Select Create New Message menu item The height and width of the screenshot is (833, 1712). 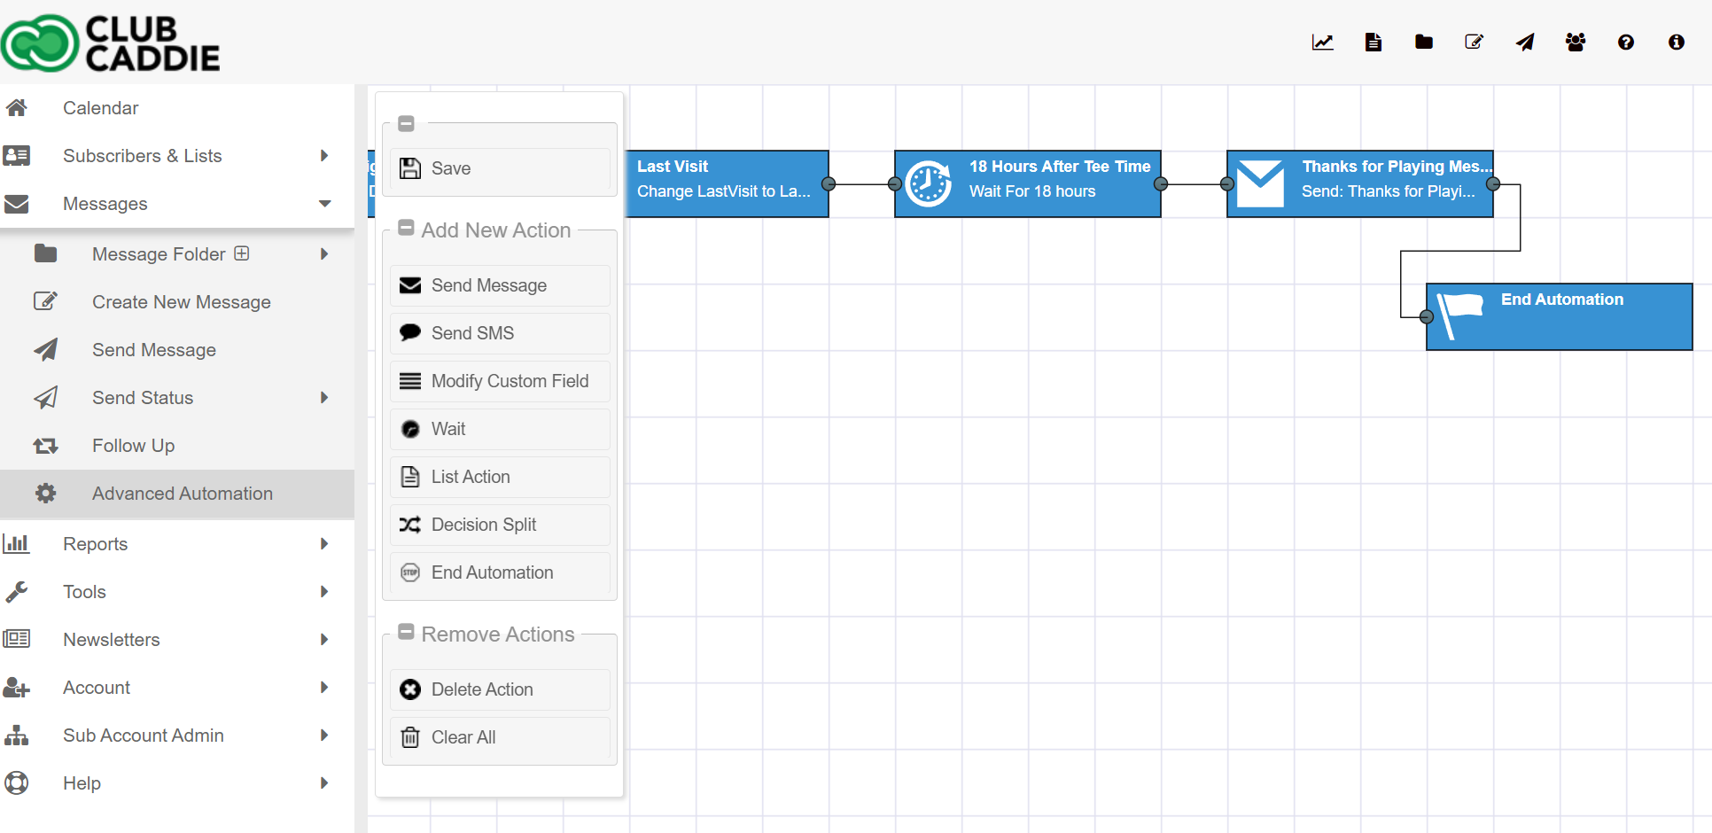[x=181, y=302]
